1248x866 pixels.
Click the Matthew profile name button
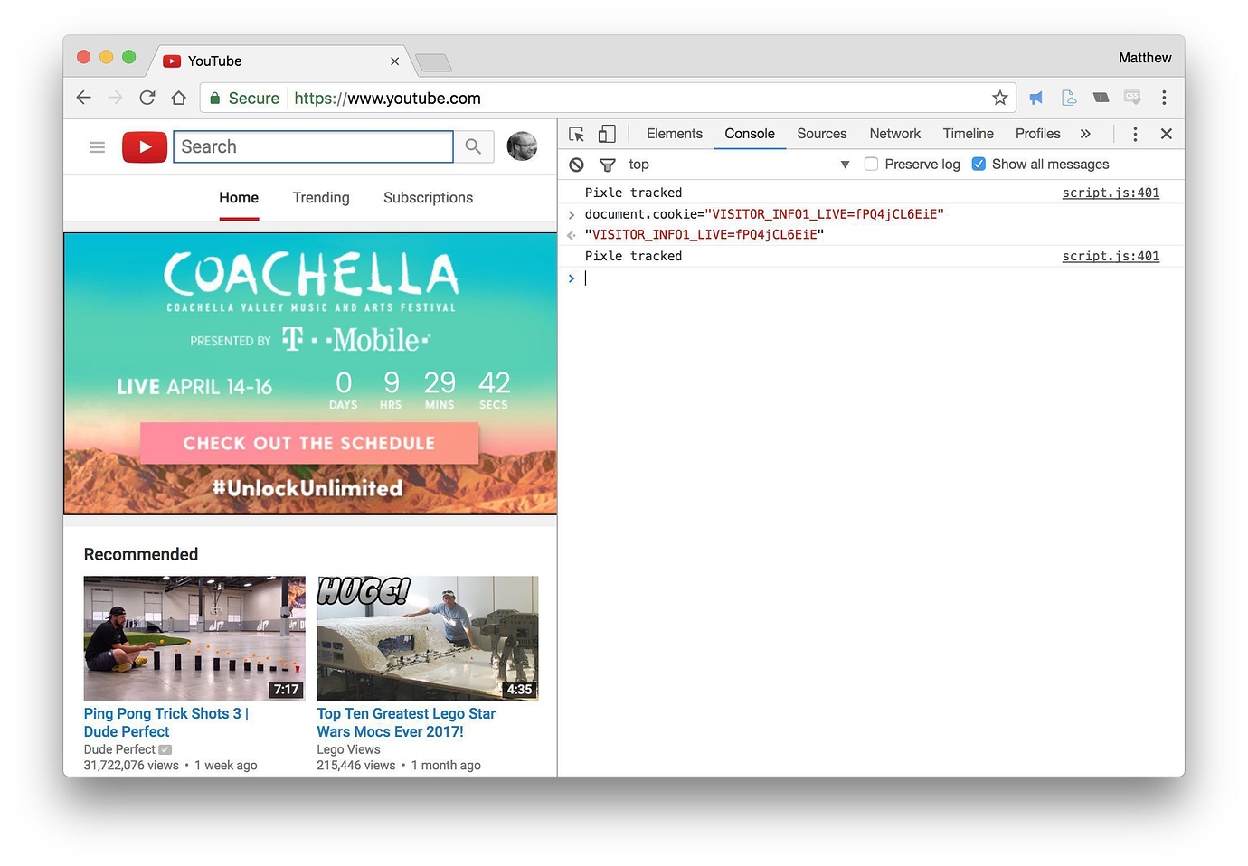point(1145,58)
